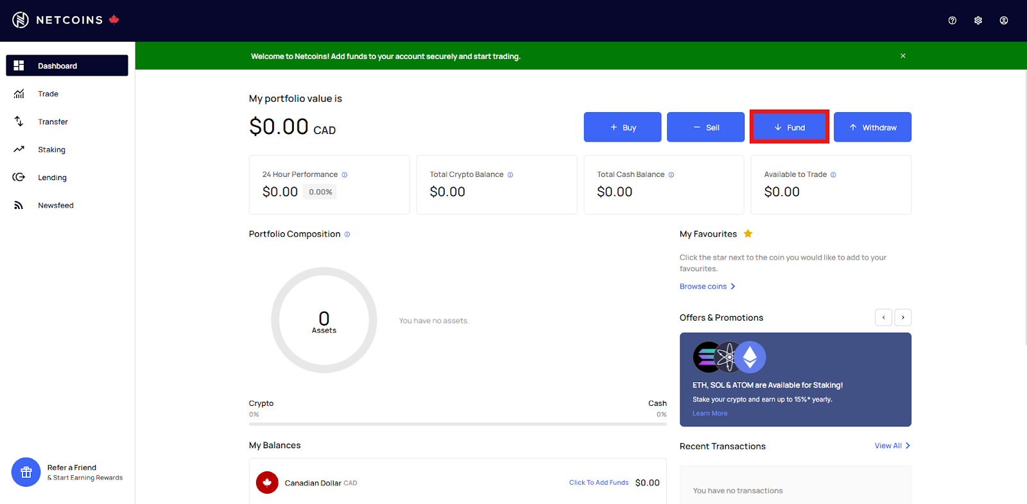1027x504 pixels.
Task: Click the Canadian Dollar balance row name
Action: (321, 483)
